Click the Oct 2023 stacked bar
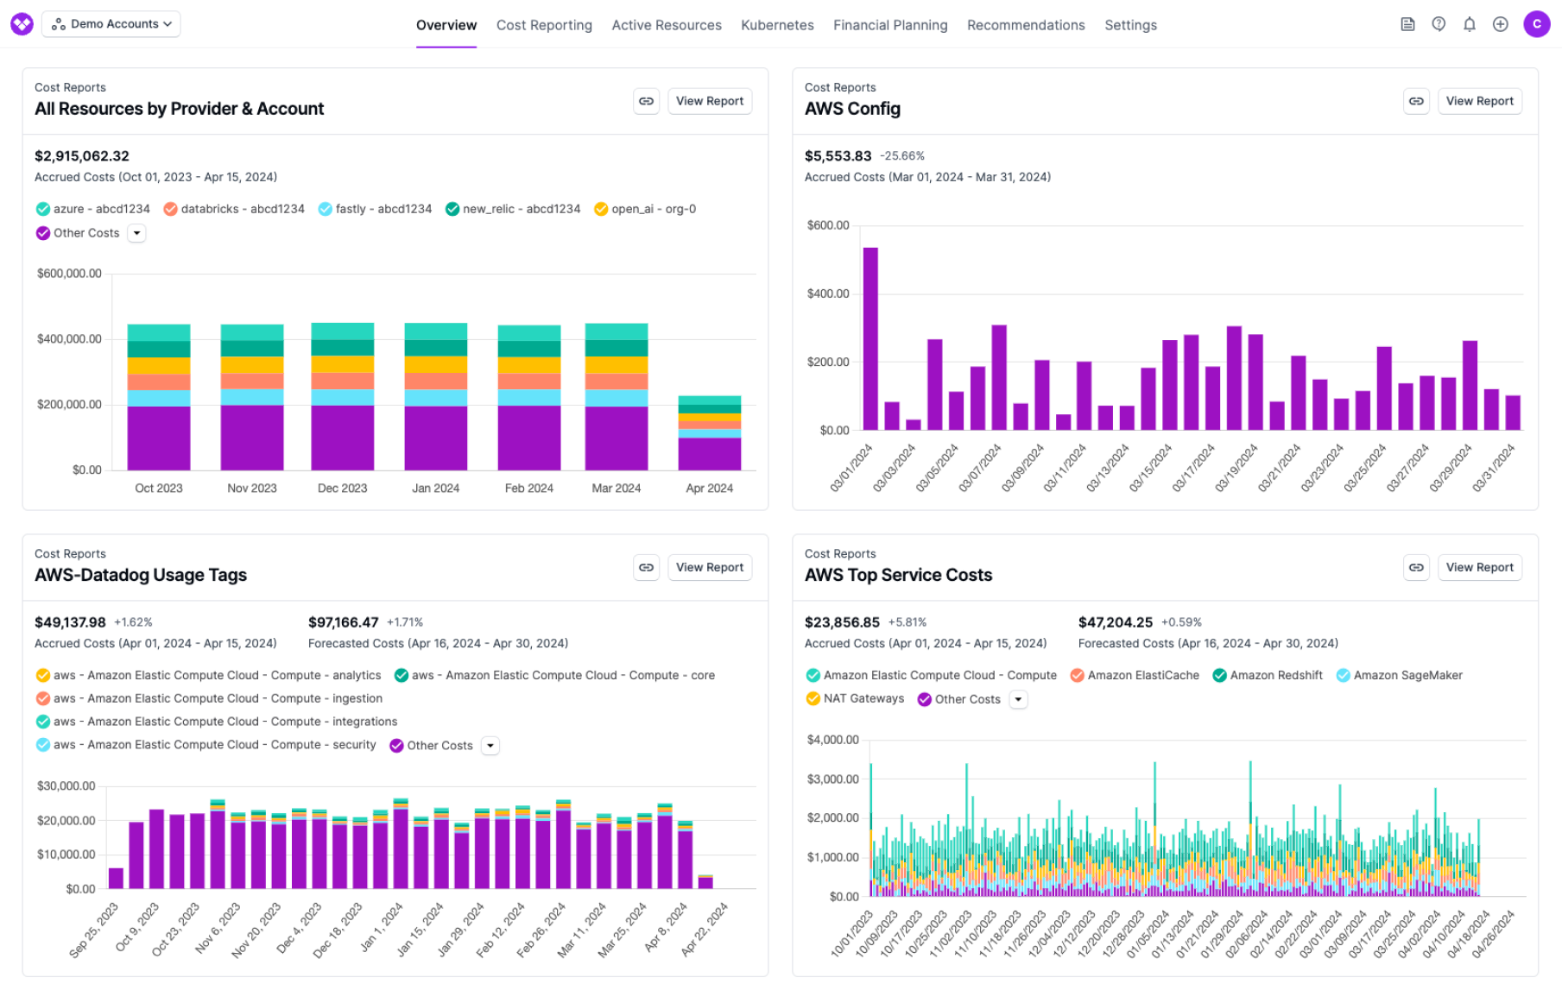The width and height of the screenshot is (1562, 1003). click(x=159, y=397)
